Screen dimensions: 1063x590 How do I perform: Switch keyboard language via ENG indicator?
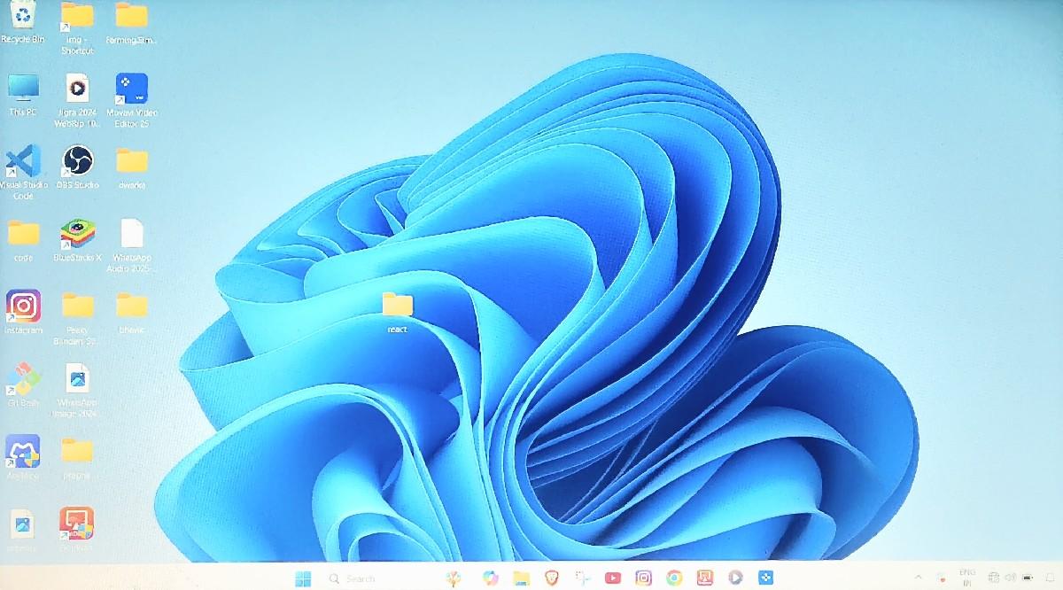tap(967, 578)
